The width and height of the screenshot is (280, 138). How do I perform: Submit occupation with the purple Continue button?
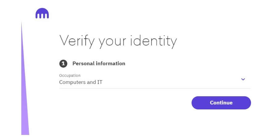click(x=221, y=103)
